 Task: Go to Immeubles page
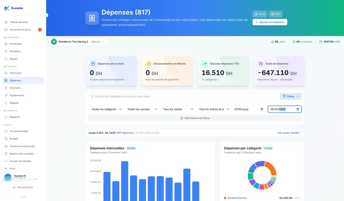point(23,44)
